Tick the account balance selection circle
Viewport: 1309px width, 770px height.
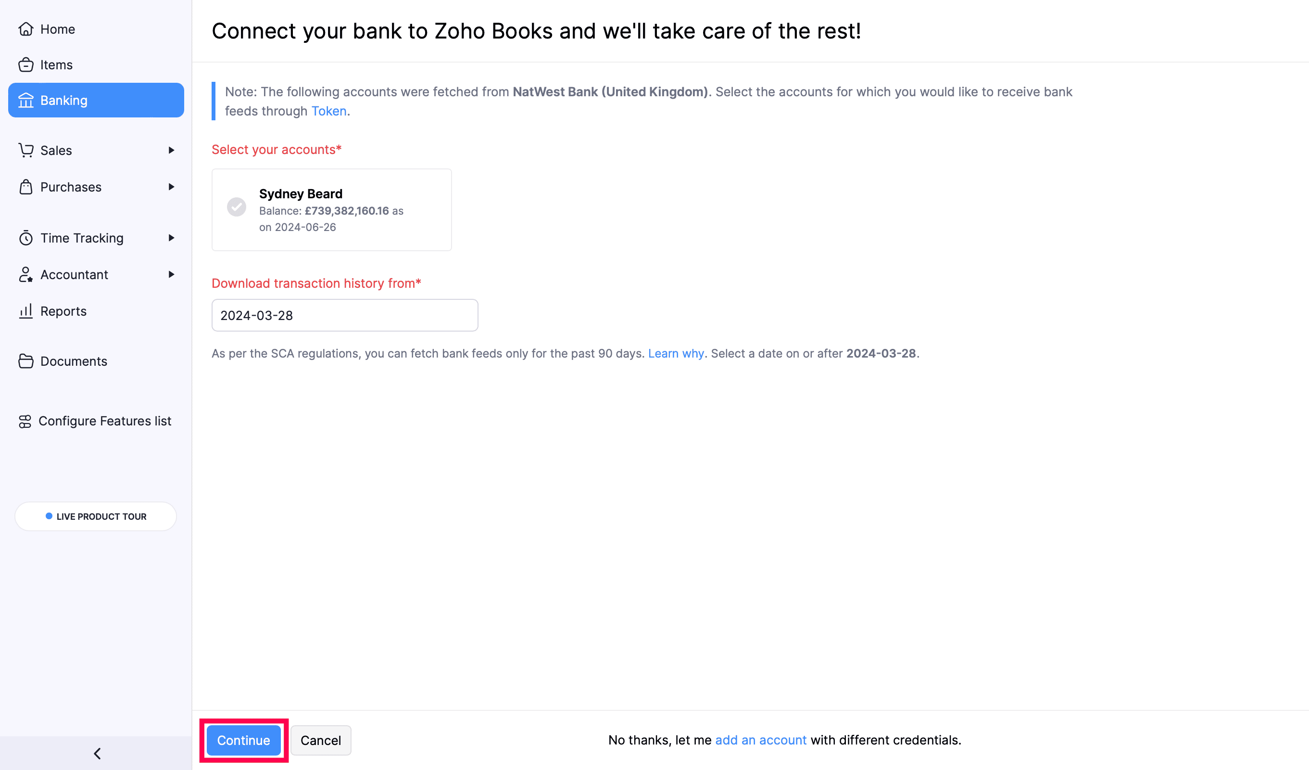pyautogui.click(x=237, y=207)
